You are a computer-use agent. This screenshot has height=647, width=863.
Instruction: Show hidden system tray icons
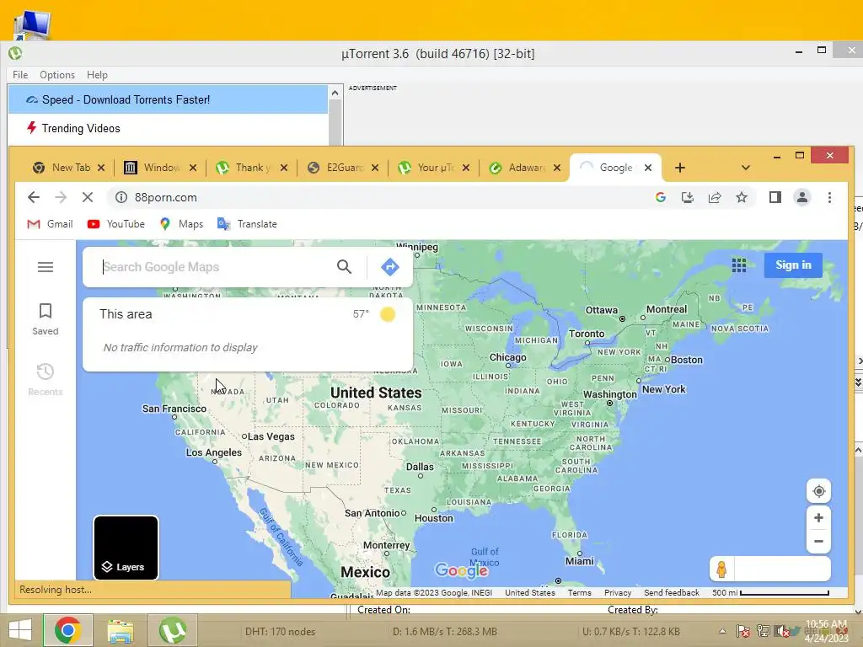point(722,631)
